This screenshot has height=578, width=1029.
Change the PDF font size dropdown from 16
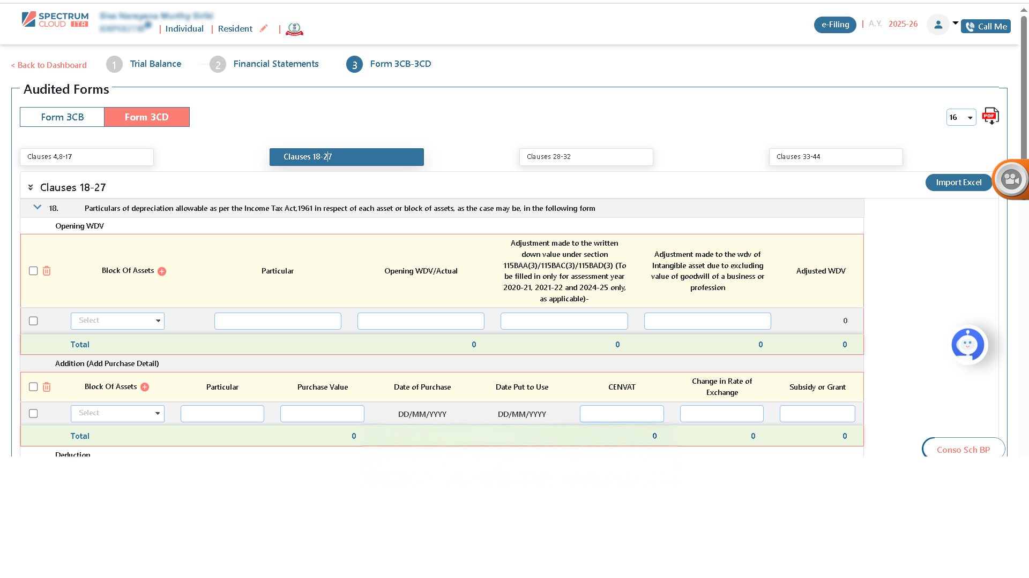click(961, 117)
